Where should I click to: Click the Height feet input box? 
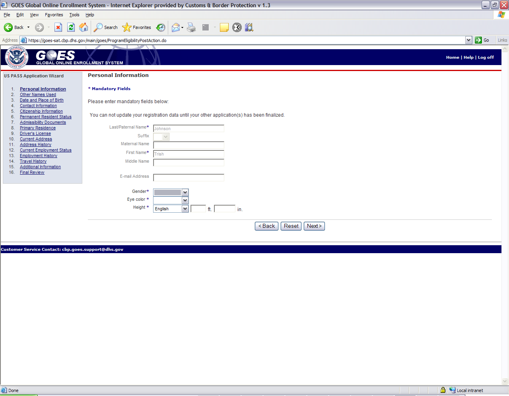coord(198,209)
